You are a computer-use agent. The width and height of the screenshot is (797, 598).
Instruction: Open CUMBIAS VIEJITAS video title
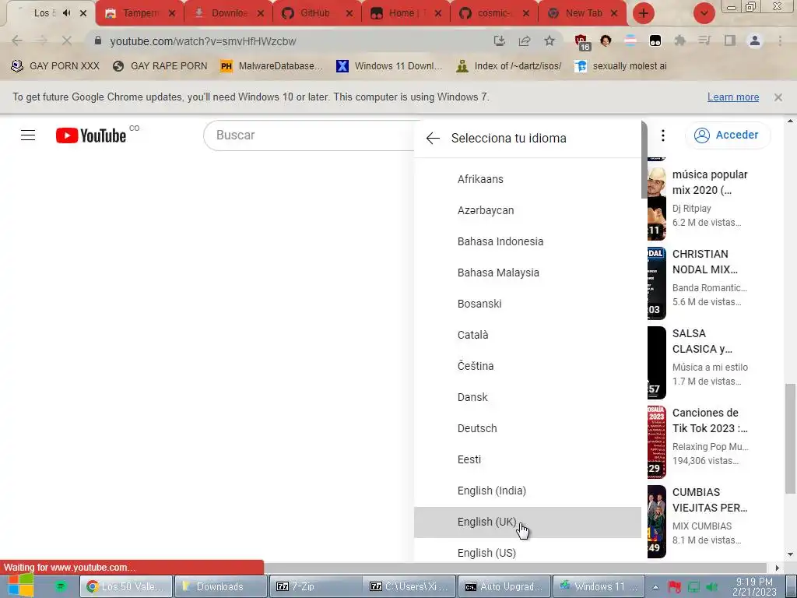[x=710, y=500]
